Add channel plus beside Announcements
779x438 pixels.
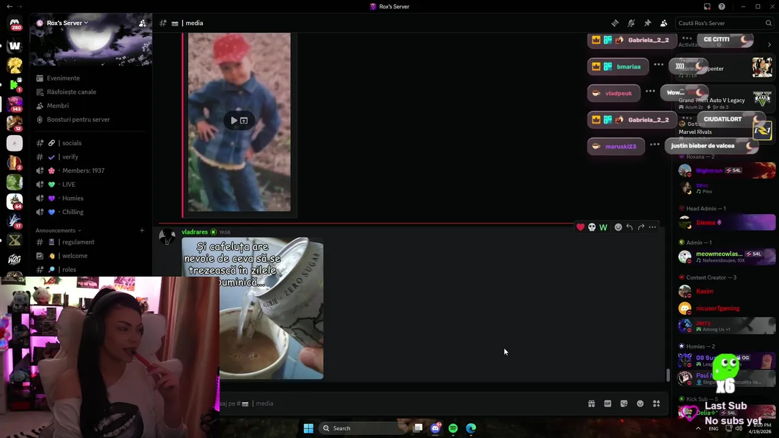click(x=142, y=231)
